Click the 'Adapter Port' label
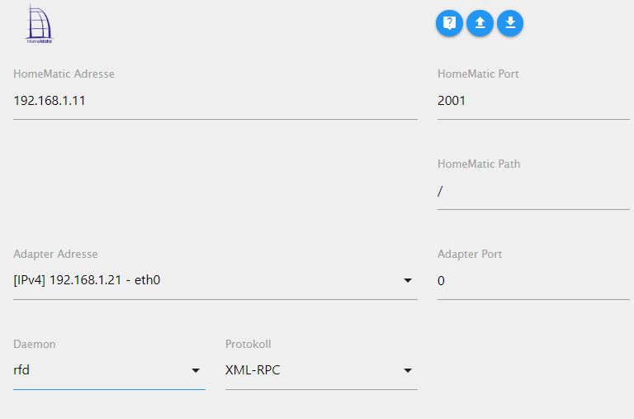 pos(470,254)
